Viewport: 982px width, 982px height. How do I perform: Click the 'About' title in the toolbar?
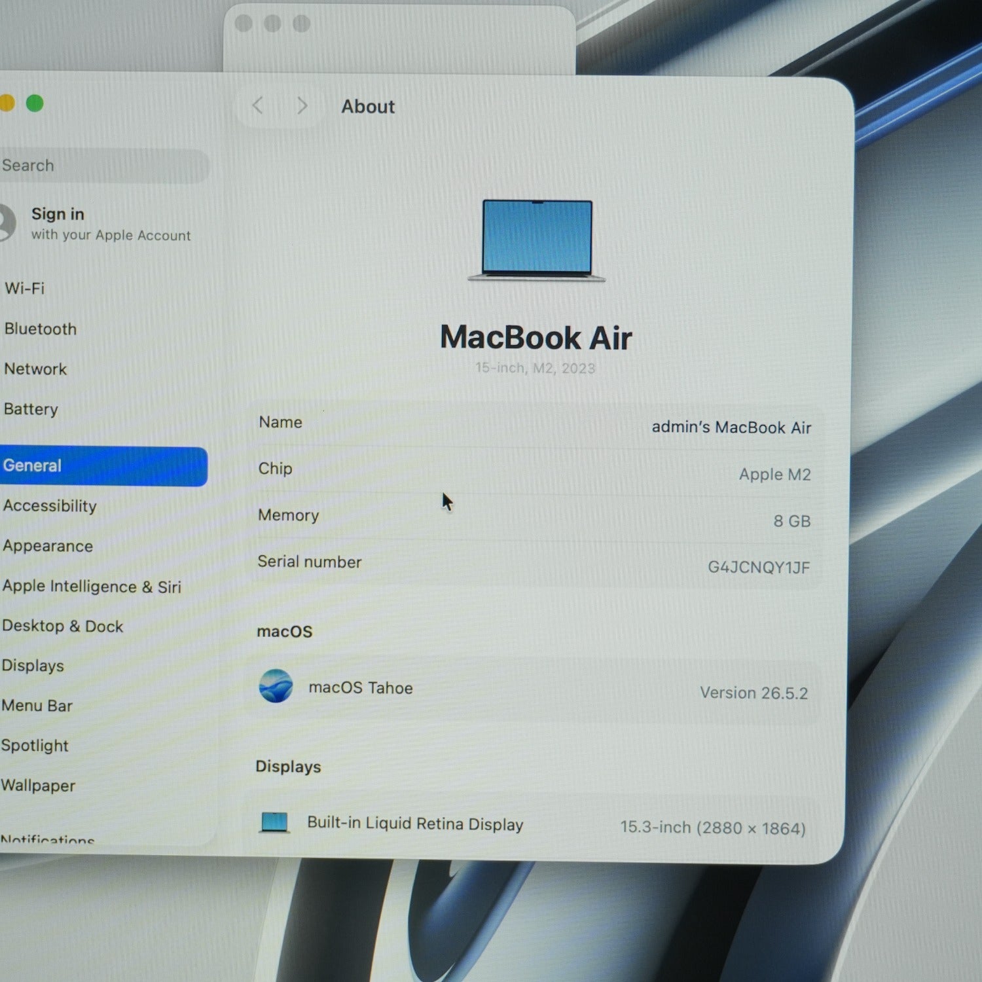click(368, 107)
